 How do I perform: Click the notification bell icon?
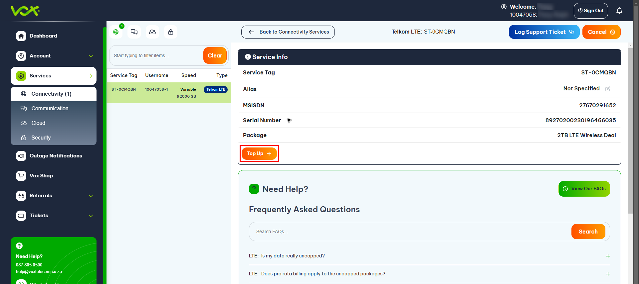(619, 11)
